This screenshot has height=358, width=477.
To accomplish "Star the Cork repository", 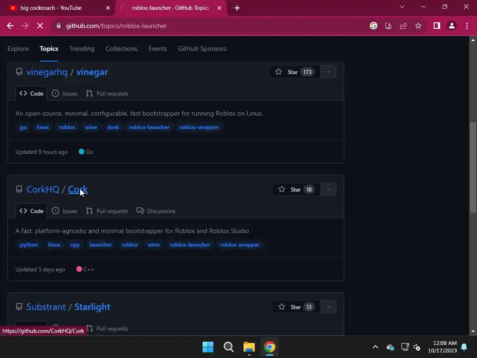I will [x=296, y=190].
